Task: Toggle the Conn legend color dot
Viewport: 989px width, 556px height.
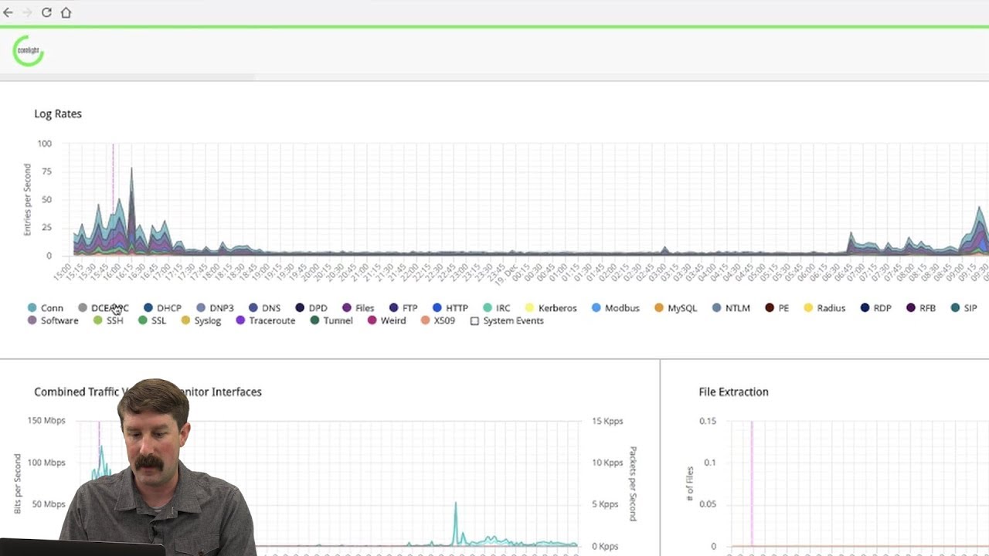Action: coord(32,308)
